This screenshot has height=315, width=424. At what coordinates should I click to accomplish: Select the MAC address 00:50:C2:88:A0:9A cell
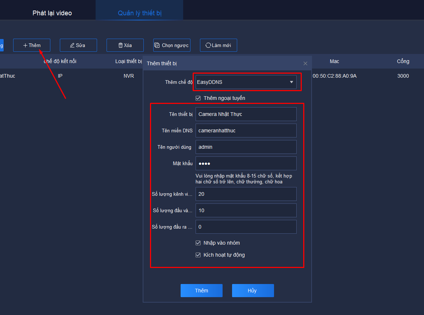pos(335,76)
